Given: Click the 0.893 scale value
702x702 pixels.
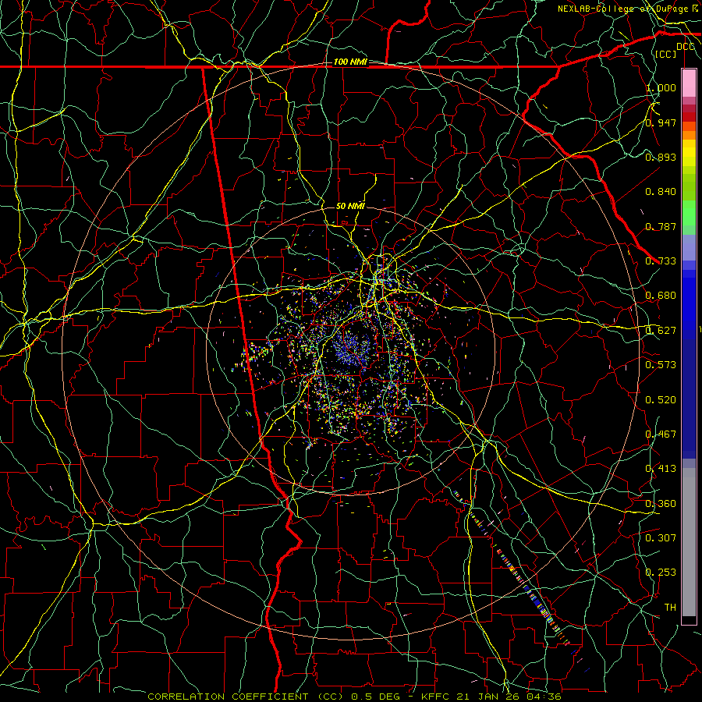Looking at the screenshot, I should point(661,157).
